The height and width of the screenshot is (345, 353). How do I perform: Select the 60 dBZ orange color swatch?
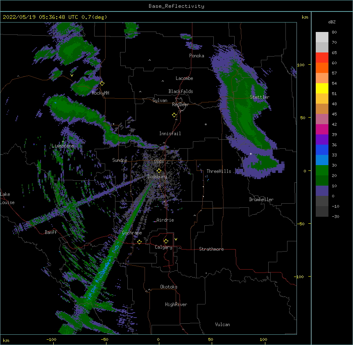[x=322, y=68]
